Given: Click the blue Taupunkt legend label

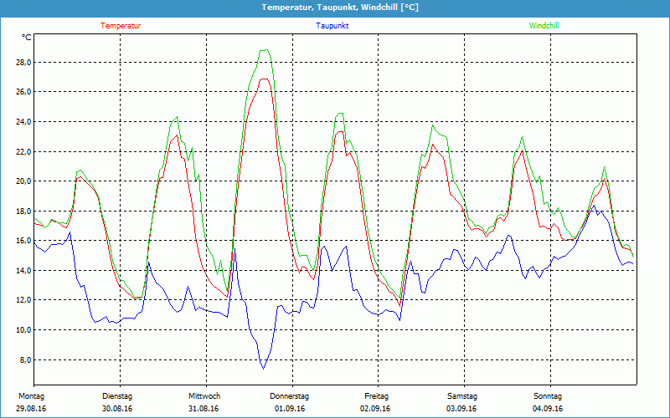Looking at the screenshot, I should [x=332, y=26].
